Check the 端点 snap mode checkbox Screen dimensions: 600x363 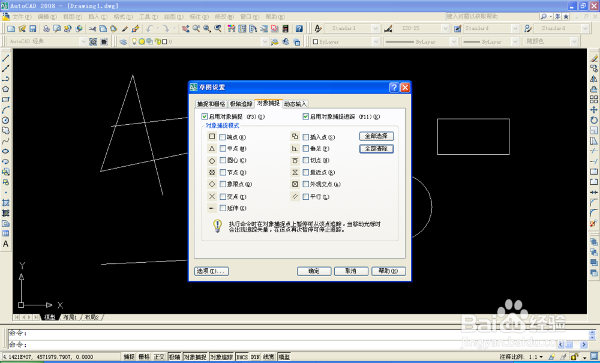click(223, 137)
